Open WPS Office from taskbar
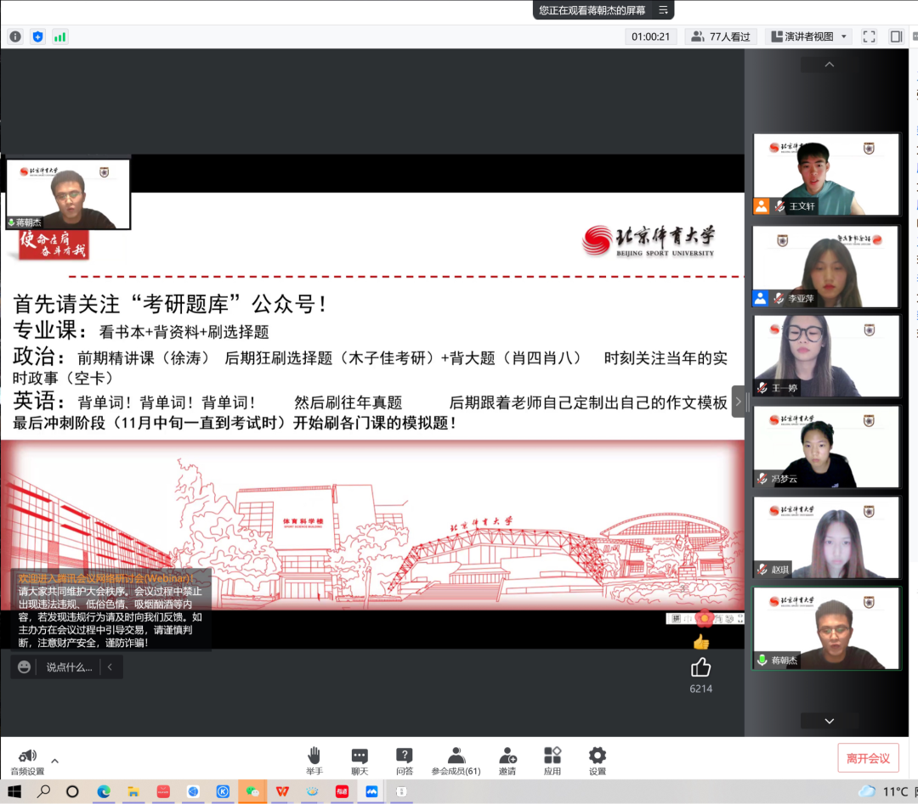The height and width of the screenshot is (804, 918). [282, 792]
